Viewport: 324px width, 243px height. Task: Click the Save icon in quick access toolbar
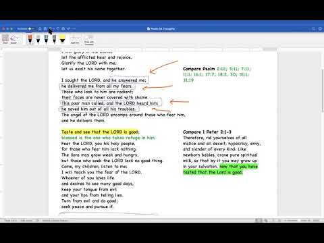(x=45, y=29)
